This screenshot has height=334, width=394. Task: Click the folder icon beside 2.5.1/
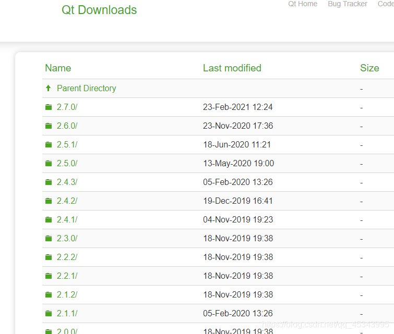point(49,144)
